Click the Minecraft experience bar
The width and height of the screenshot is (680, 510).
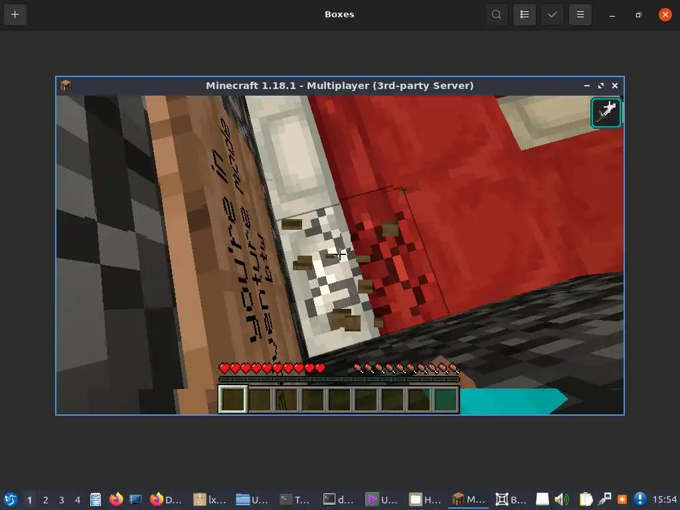point(339,379)
